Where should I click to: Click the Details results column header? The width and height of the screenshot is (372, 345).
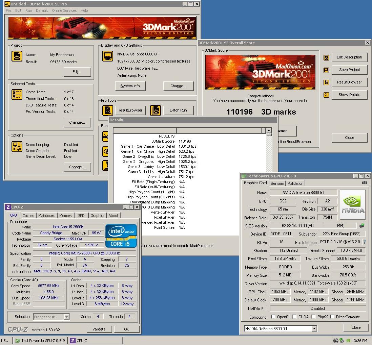219,131
